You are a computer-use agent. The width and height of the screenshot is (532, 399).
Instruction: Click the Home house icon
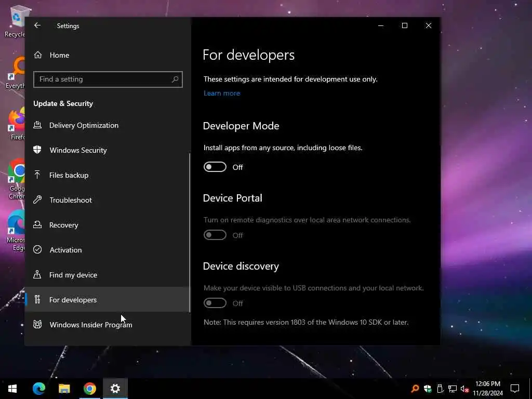click(37, 55)
